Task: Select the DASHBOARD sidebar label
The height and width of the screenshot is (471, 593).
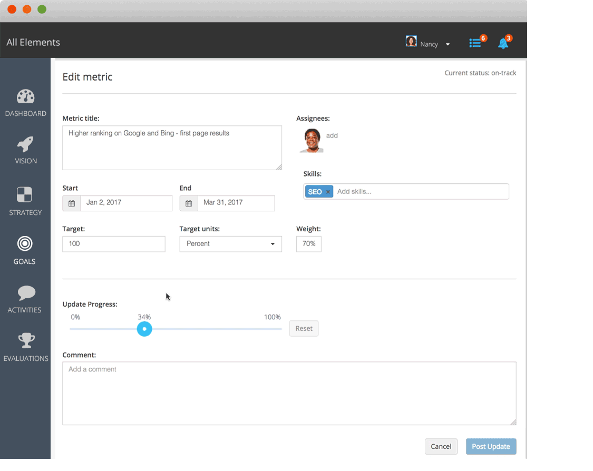Action: coord(26,113)
